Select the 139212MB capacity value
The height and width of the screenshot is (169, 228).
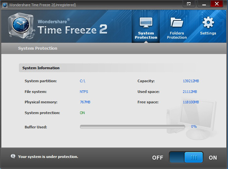(x=191, y=81)
